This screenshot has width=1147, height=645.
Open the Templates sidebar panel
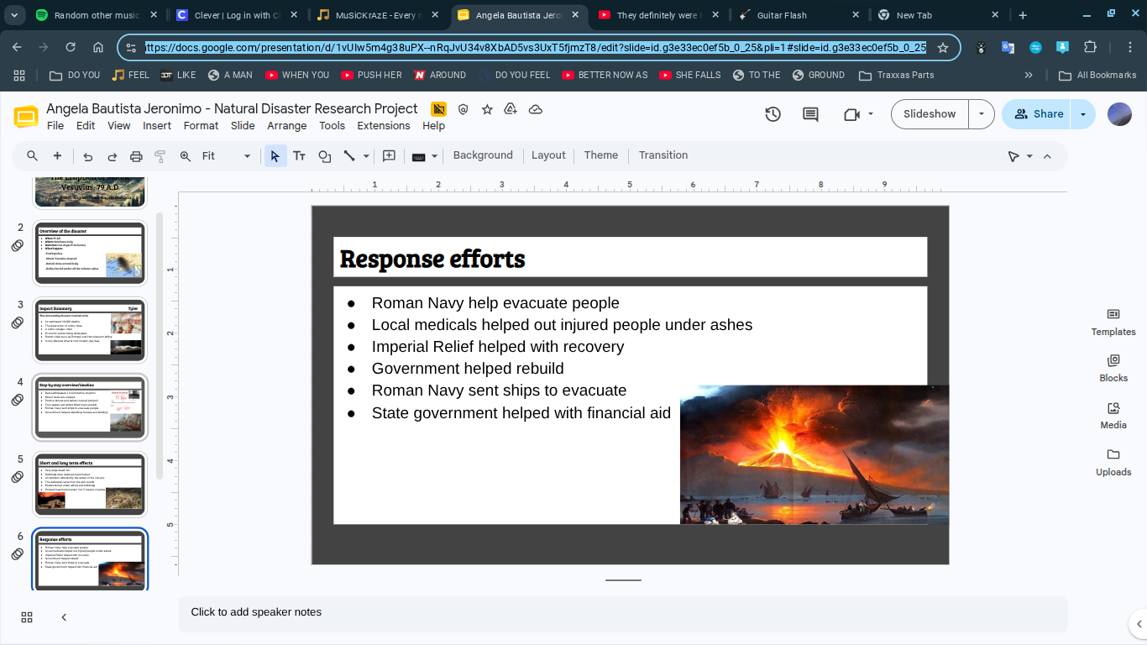[1113, 322]
